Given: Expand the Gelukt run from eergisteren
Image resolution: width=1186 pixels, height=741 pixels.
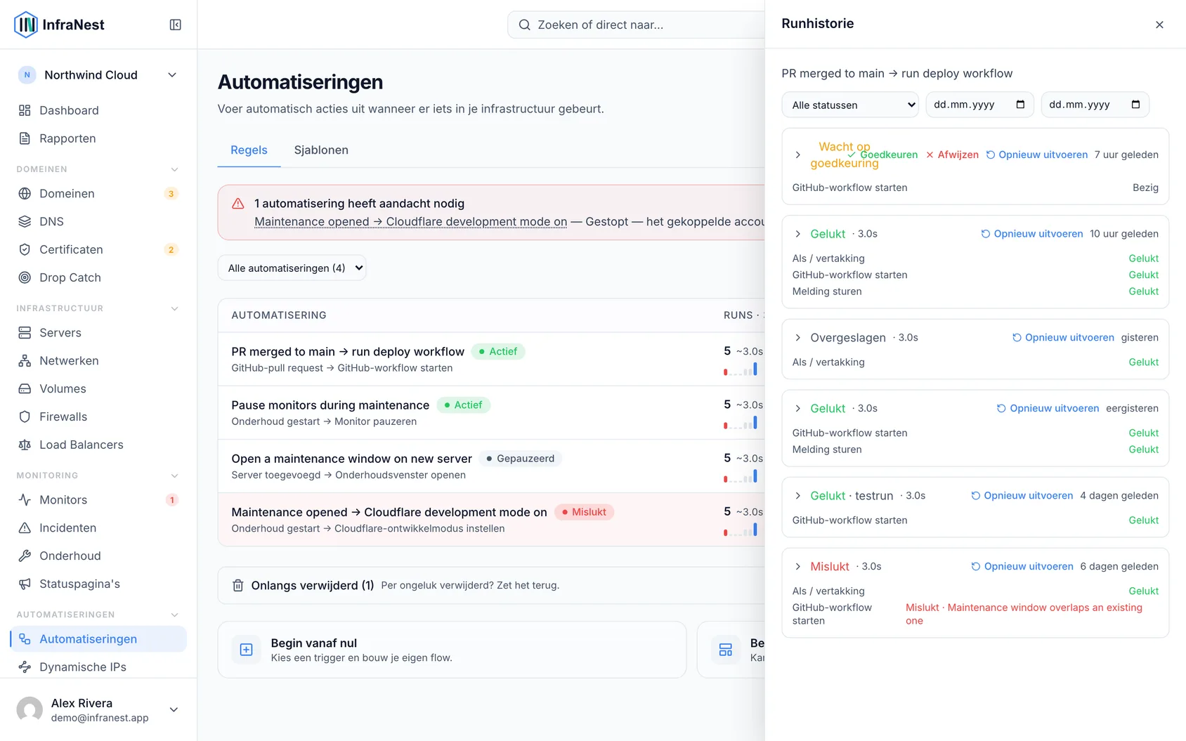Looking at the screenshot, I should click(797, 408).
